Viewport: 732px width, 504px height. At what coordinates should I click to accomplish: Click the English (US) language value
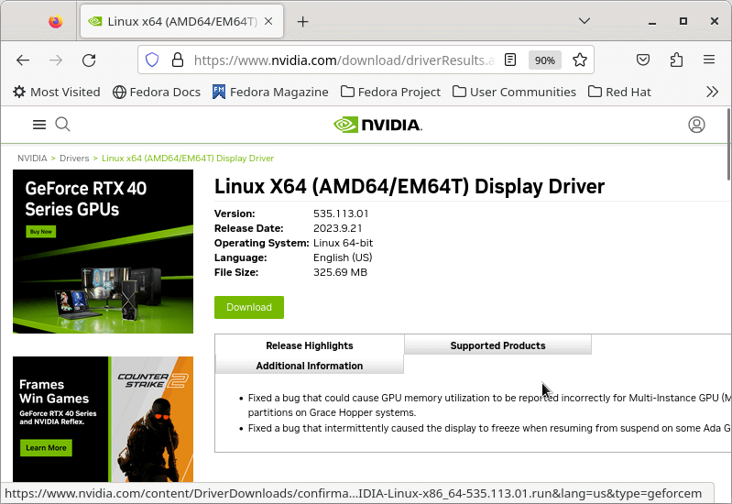click(343, 257)
